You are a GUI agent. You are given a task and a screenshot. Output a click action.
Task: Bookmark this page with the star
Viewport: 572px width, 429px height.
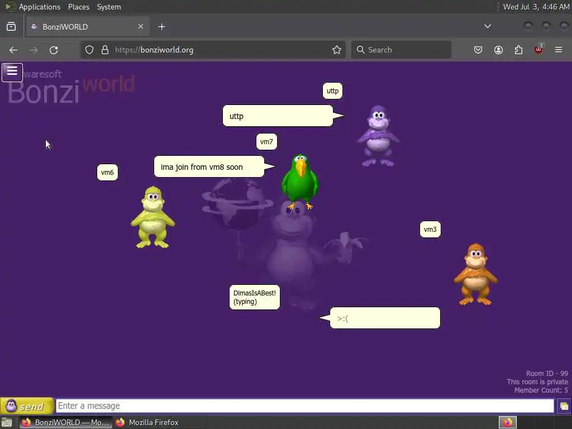point(337,50)
